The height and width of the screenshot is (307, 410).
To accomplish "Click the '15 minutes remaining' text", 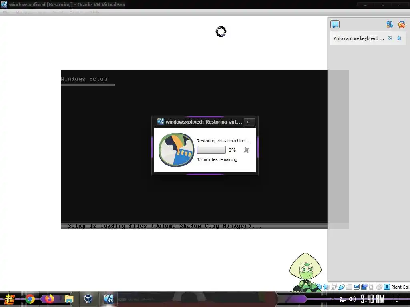I will click(x=217, y=159).
